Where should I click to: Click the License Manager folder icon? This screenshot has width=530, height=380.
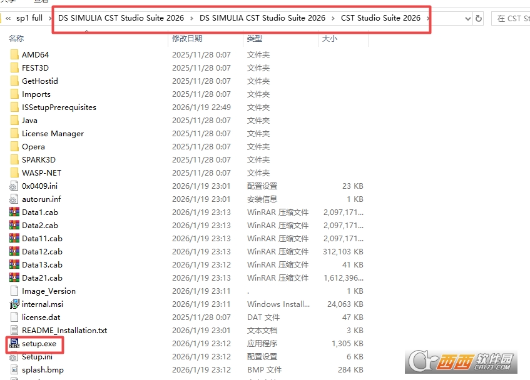click(x=14, y=133)
